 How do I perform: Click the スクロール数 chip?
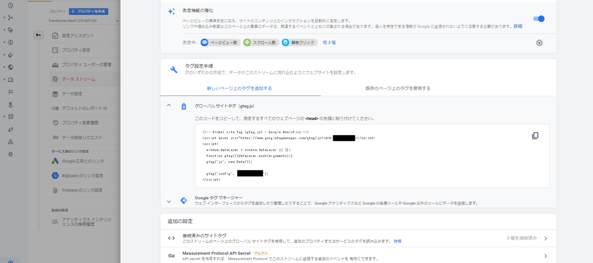[261, 43]
